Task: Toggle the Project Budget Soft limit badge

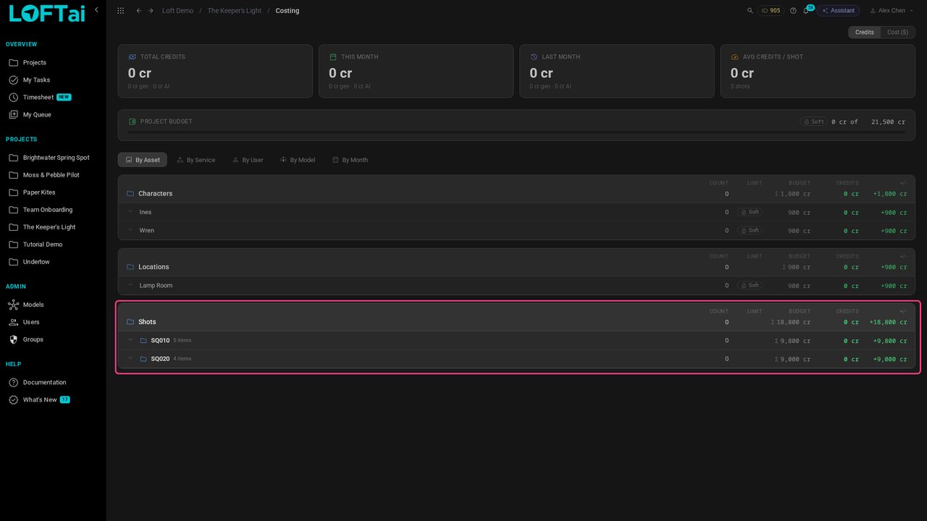Action: pos(813,122)
